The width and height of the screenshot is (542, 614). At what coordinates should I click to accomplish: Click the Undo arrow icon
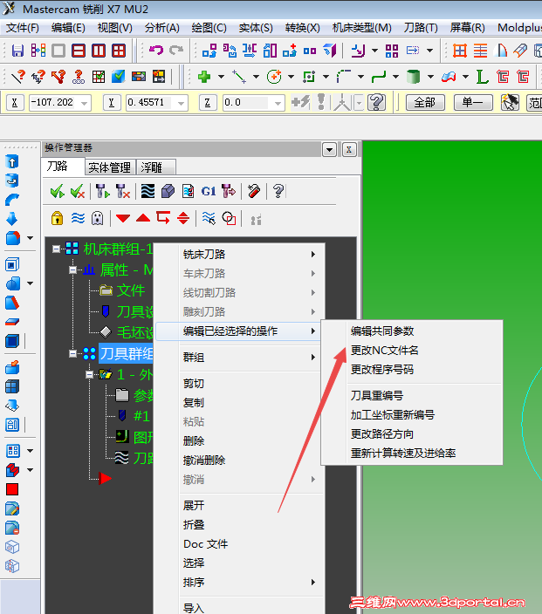[156, 50]
